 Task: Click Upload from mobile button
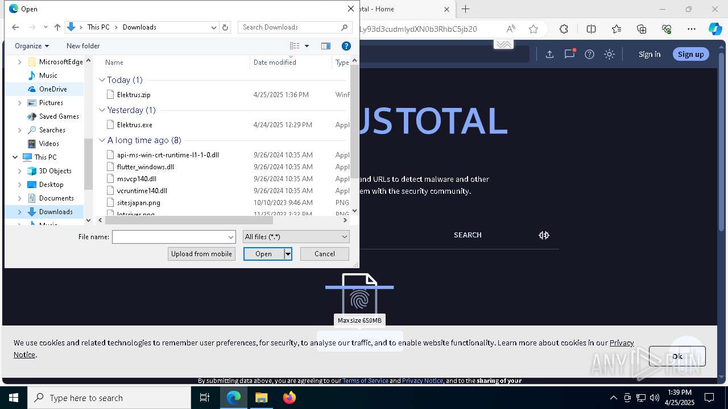[201, 254]
